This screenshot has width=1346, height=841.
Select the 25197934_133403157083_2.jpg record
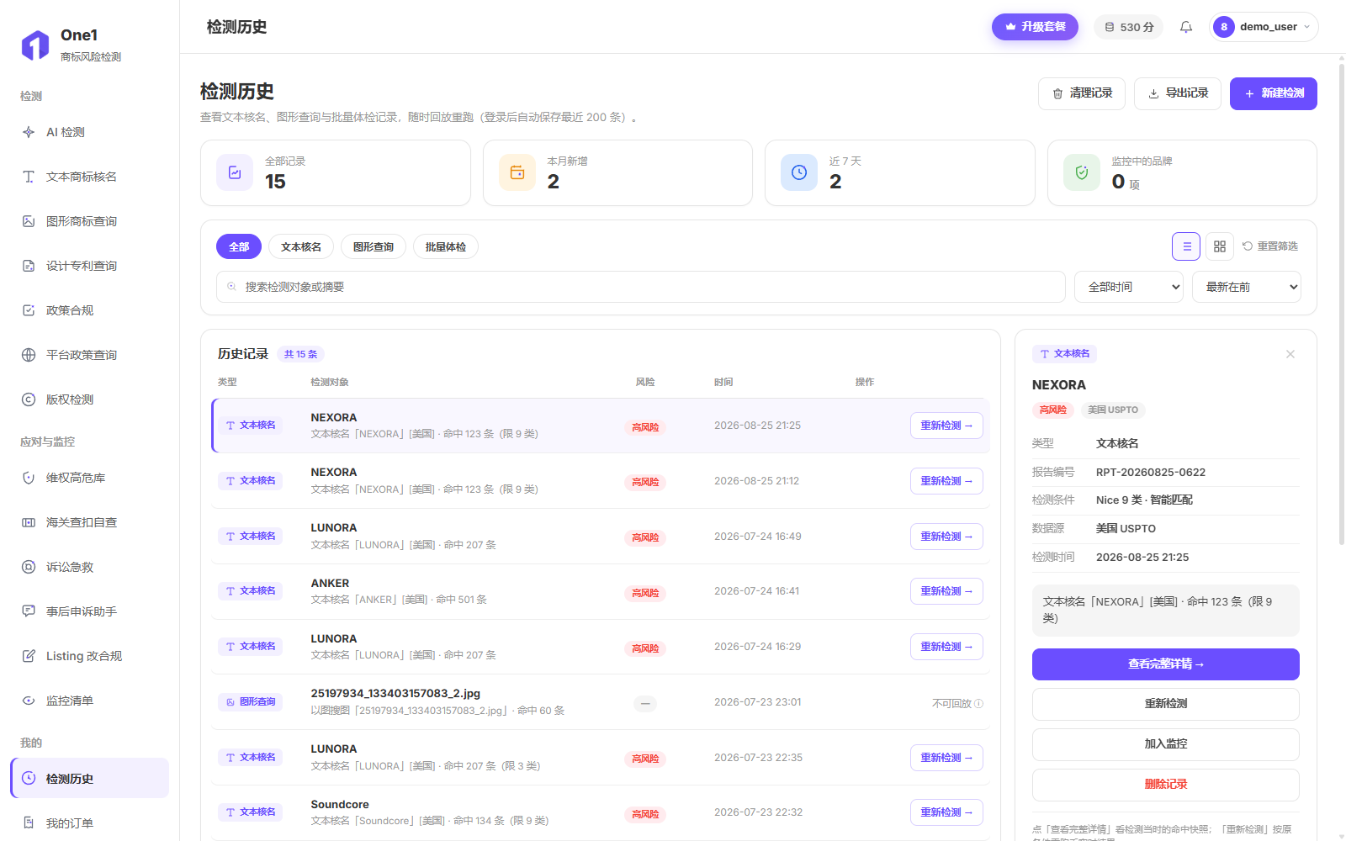tap(601, 702)
